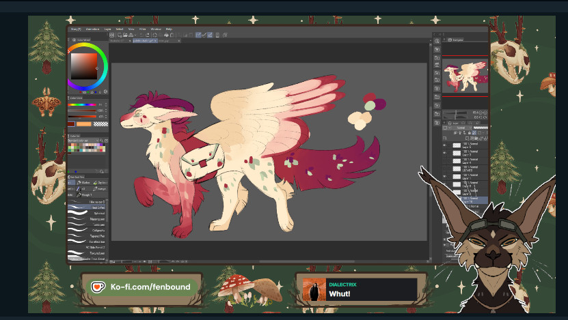The height and width of the screenshot is (320, 568).
Task: Switch to the third canvas document tab
Action: coord(169,41)
